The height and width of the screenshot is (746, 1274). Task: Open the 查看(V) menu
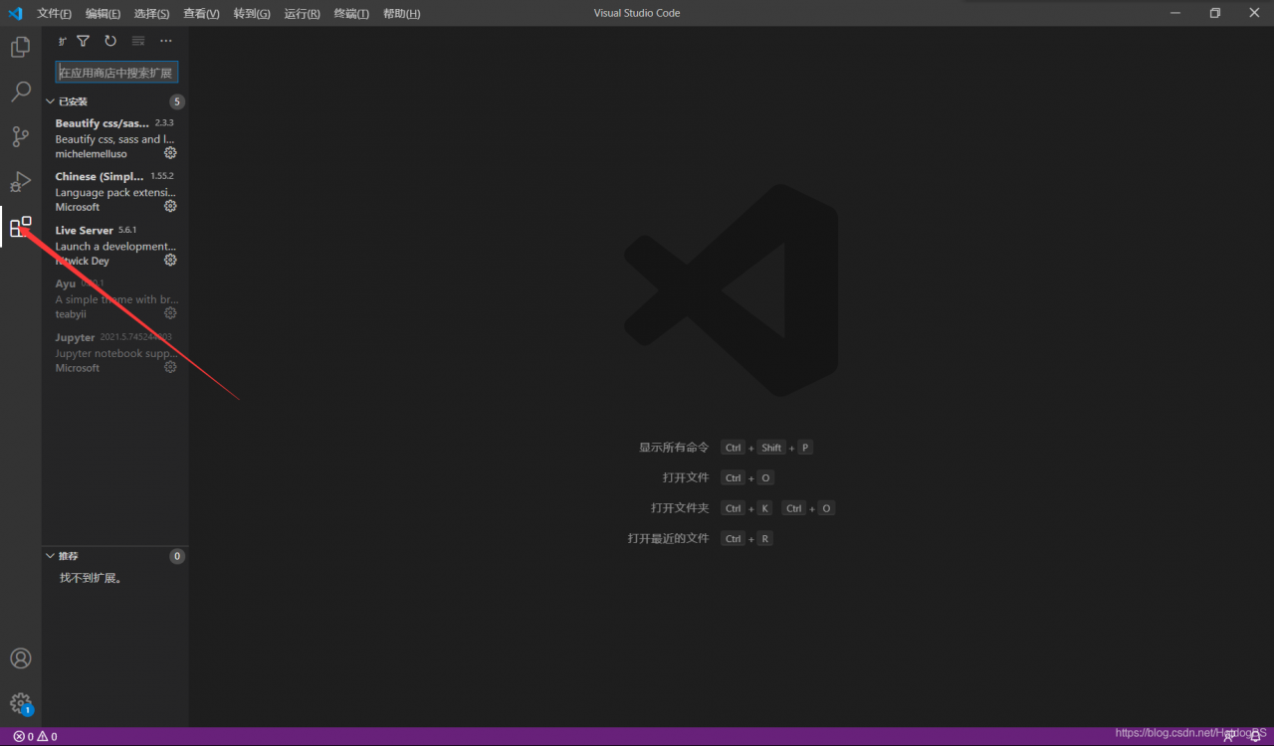(201, 13)
